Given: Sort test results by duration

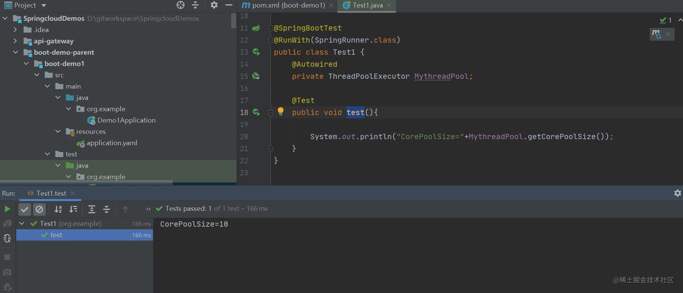Looking at the screenshot, I should 73,209.
